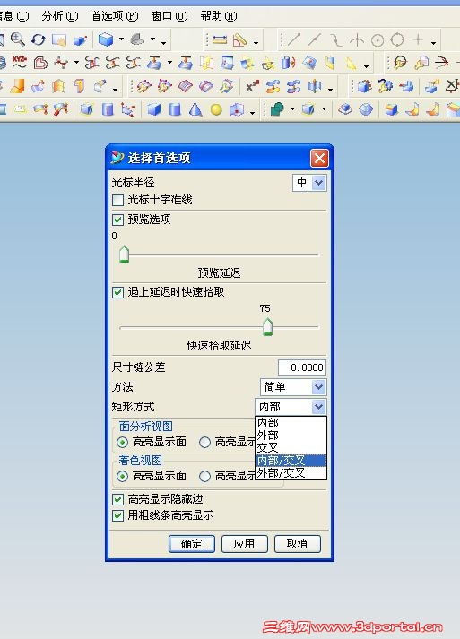Select the Zoom magnifier tool
This screenshot has width=460, height=639.
pos(17,39)
